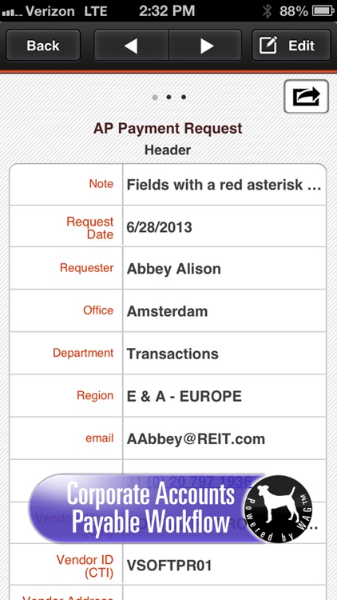Tap the WAG dog logo badge
This screenshot has width=337, height=600.
click(278, 509)
